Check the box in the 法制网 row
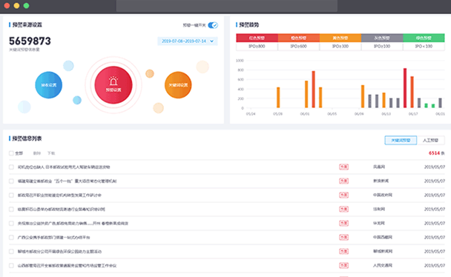Image resolution: width=451 pixels, height=277 pixels. click(x=11, y=210)
